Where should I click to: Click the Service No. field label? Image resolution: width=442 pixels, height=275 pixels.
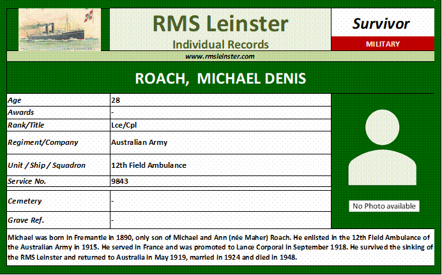(x=27, y=181)
